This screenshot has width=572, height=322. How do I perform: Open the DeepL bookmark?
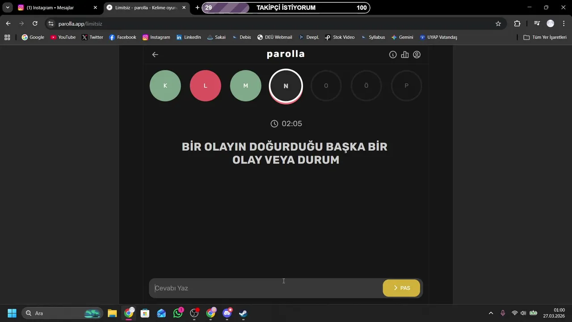coord(309,38)
